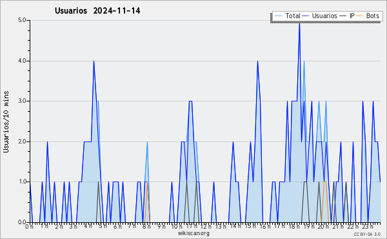The image size is (387, 239).
Task: Click the light blue Total legend line
Action: 278,16
